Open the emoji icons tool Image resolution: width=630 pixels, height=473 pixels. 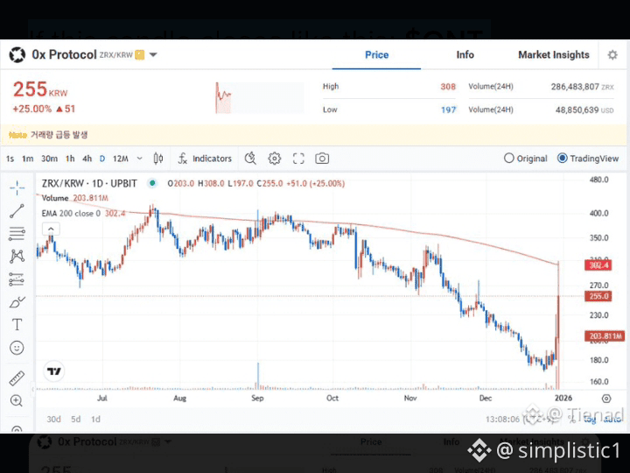pyautogui.click(x=17, y=348)
